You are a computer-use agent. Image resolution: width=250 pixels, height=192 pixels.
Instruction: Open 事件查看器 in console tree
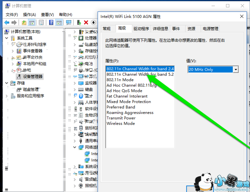(x=33, y=51)
